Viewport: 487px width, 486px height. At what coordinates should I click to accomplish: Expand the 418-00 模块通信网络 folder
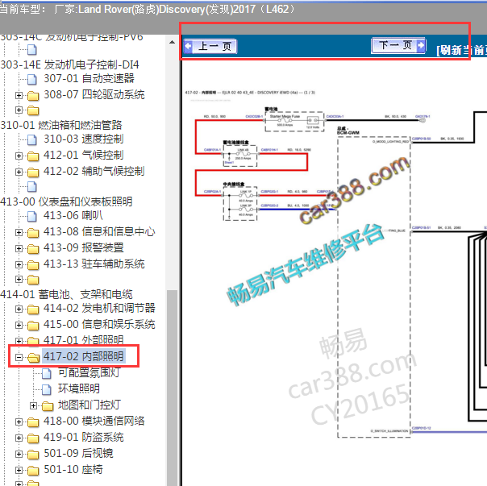click(19, 422)
